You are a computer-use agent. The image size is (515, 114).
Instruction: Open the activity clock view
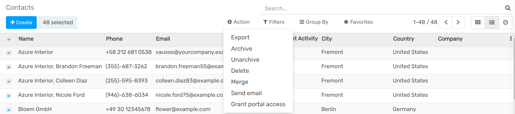(x=506, y=22)
